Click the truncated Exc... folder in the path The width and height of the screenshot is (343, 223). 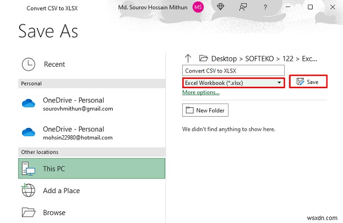pos(309,59)
